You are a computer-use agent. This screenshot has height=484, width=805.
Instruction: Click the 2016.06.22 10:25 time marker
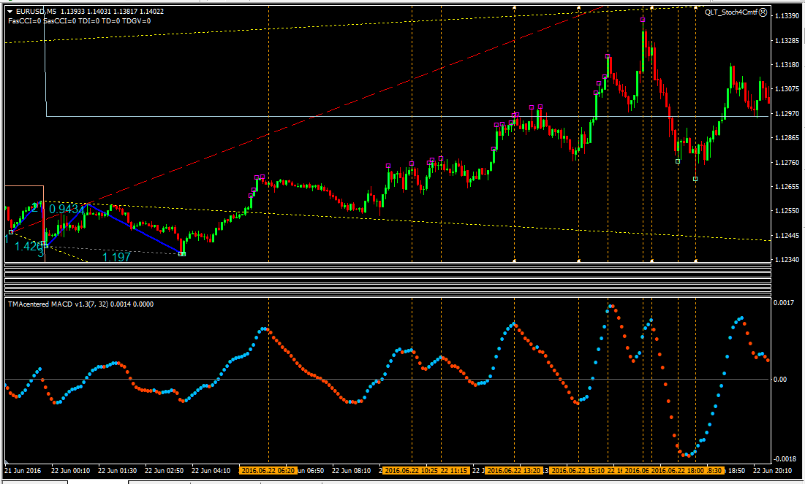410,470
